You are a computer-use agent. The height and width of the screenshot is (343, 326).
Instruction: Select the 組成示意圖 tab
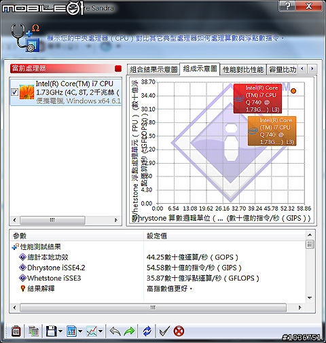click(200, 69)
